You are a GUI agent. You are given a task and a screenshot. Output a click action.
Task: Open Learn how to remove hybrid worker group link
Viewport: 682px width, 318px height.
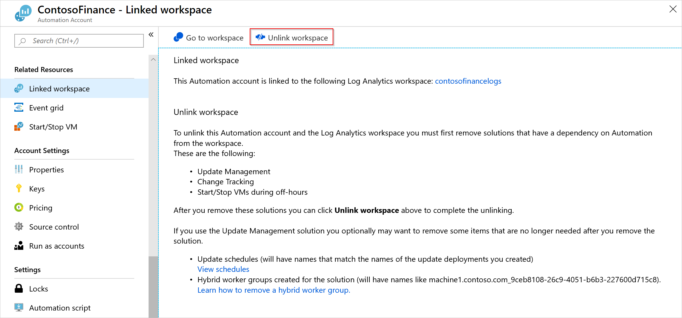click(x=274, y=290)
